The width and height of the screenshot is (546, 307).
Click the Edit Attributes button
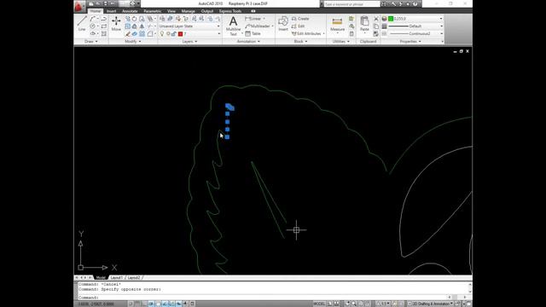click(308, 34)
